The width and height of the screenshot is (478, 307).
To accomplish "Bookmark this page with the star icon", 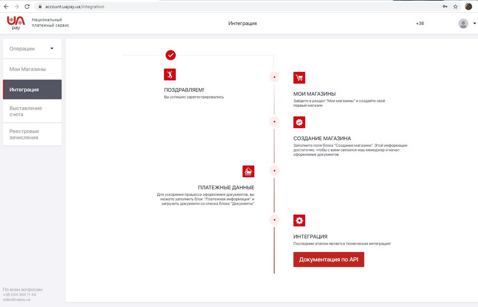I will [x=456, y=7].
